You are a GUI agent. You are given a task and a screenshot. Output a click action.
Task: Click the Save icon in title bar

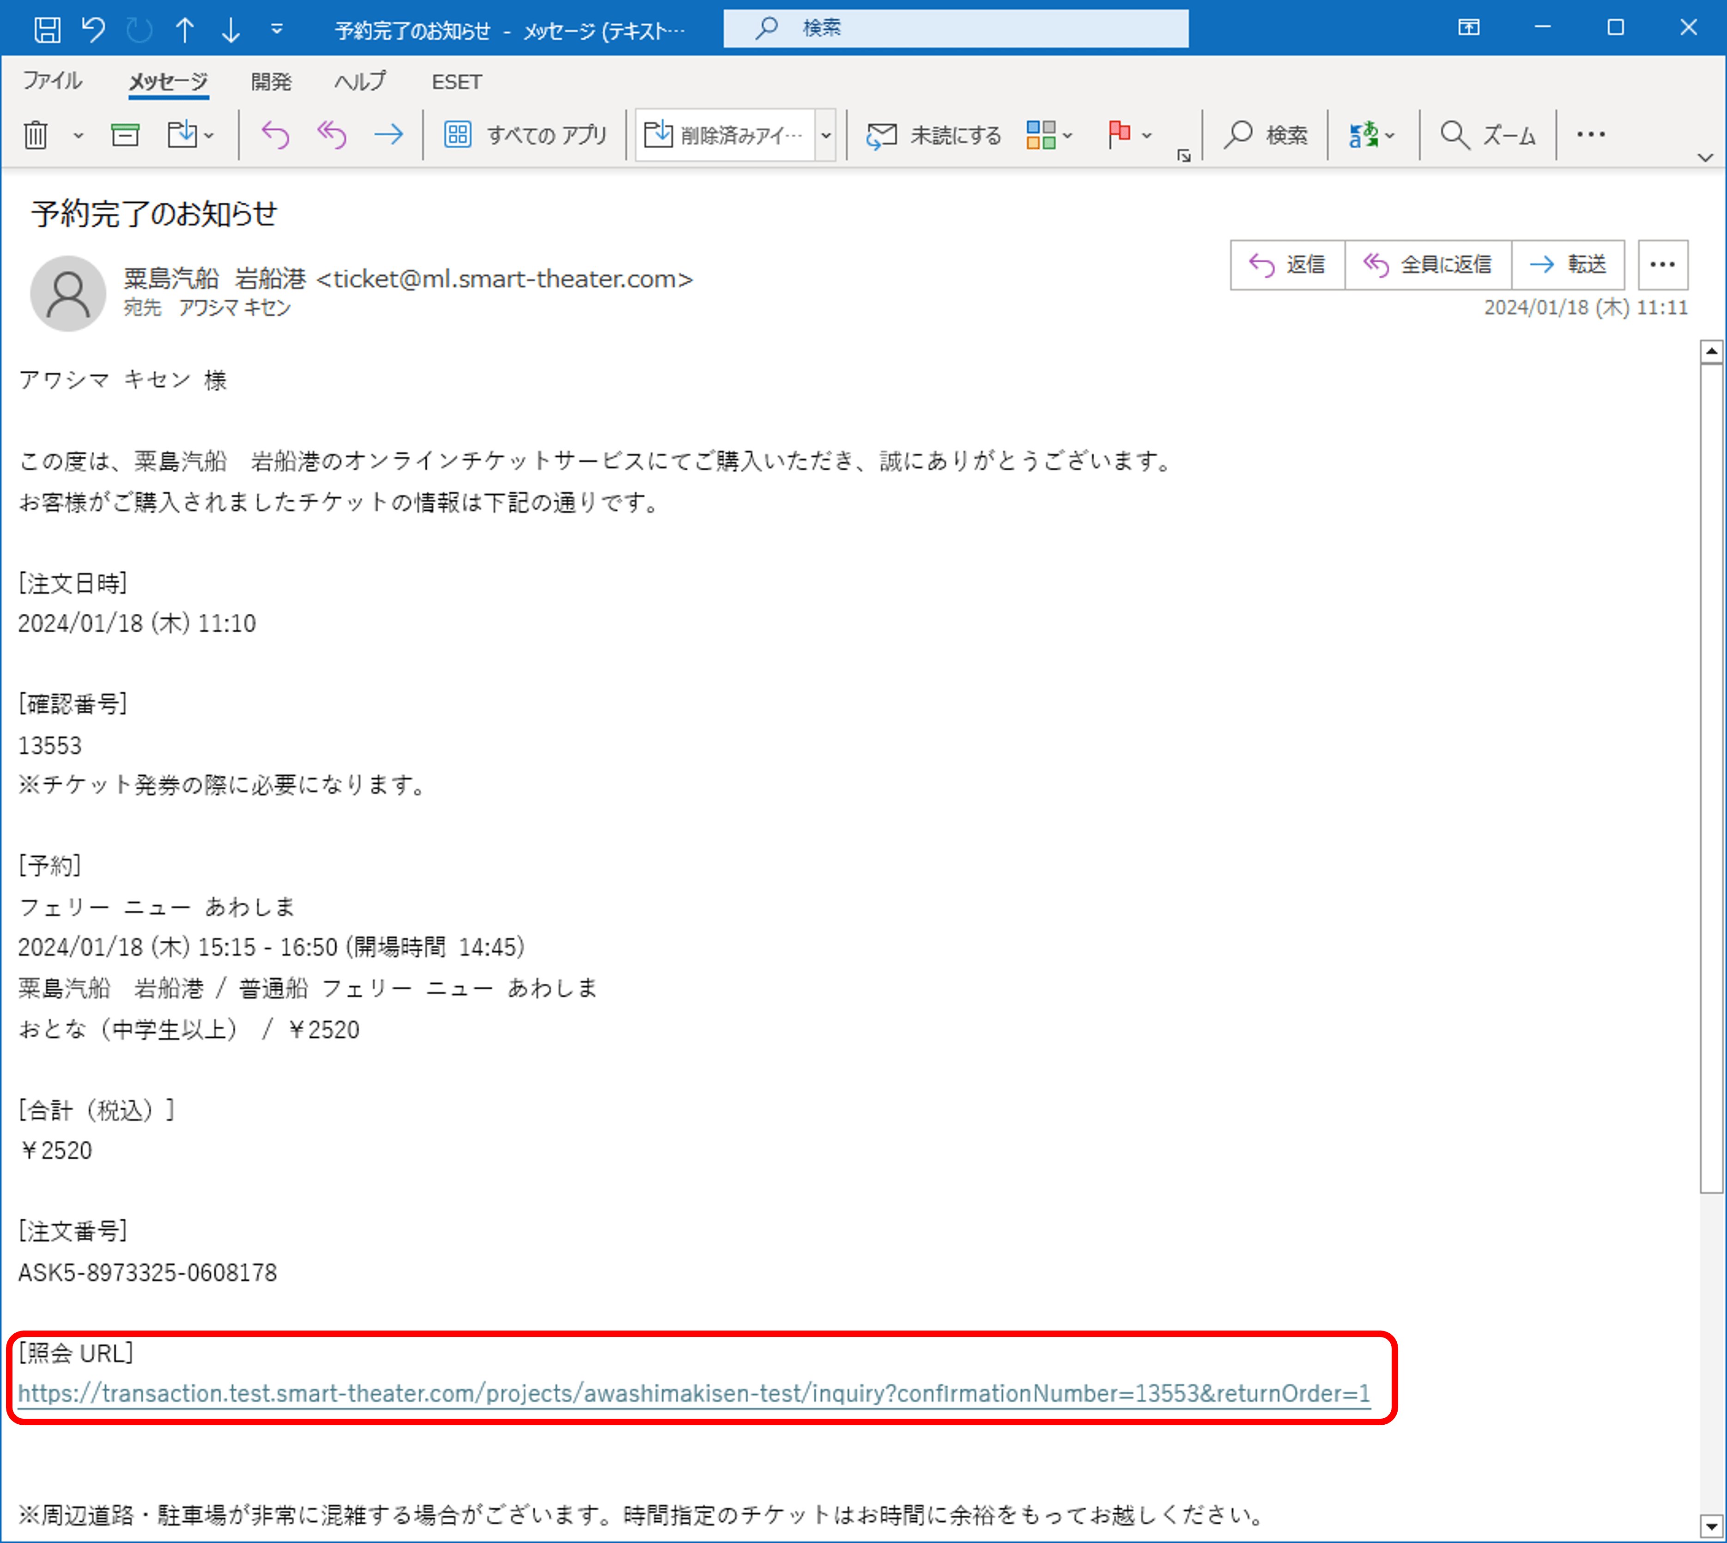pos(48,30)
